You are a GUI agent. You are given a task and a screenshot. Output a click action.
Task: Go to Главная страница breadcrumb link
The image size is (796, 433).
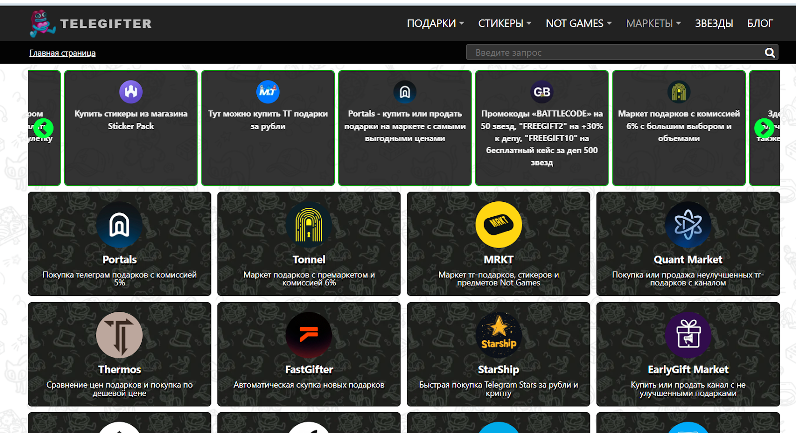coord(62,53)
